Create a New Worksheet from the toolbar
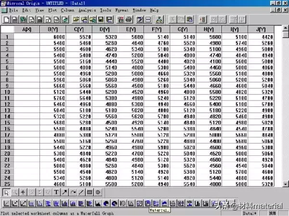Screen dimensions: 289x216 tap(15, 20)
